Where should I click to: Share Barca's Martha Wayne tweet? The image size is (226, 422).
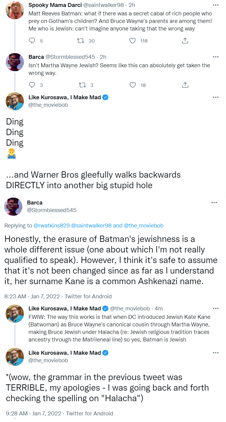tap(185, 85)
